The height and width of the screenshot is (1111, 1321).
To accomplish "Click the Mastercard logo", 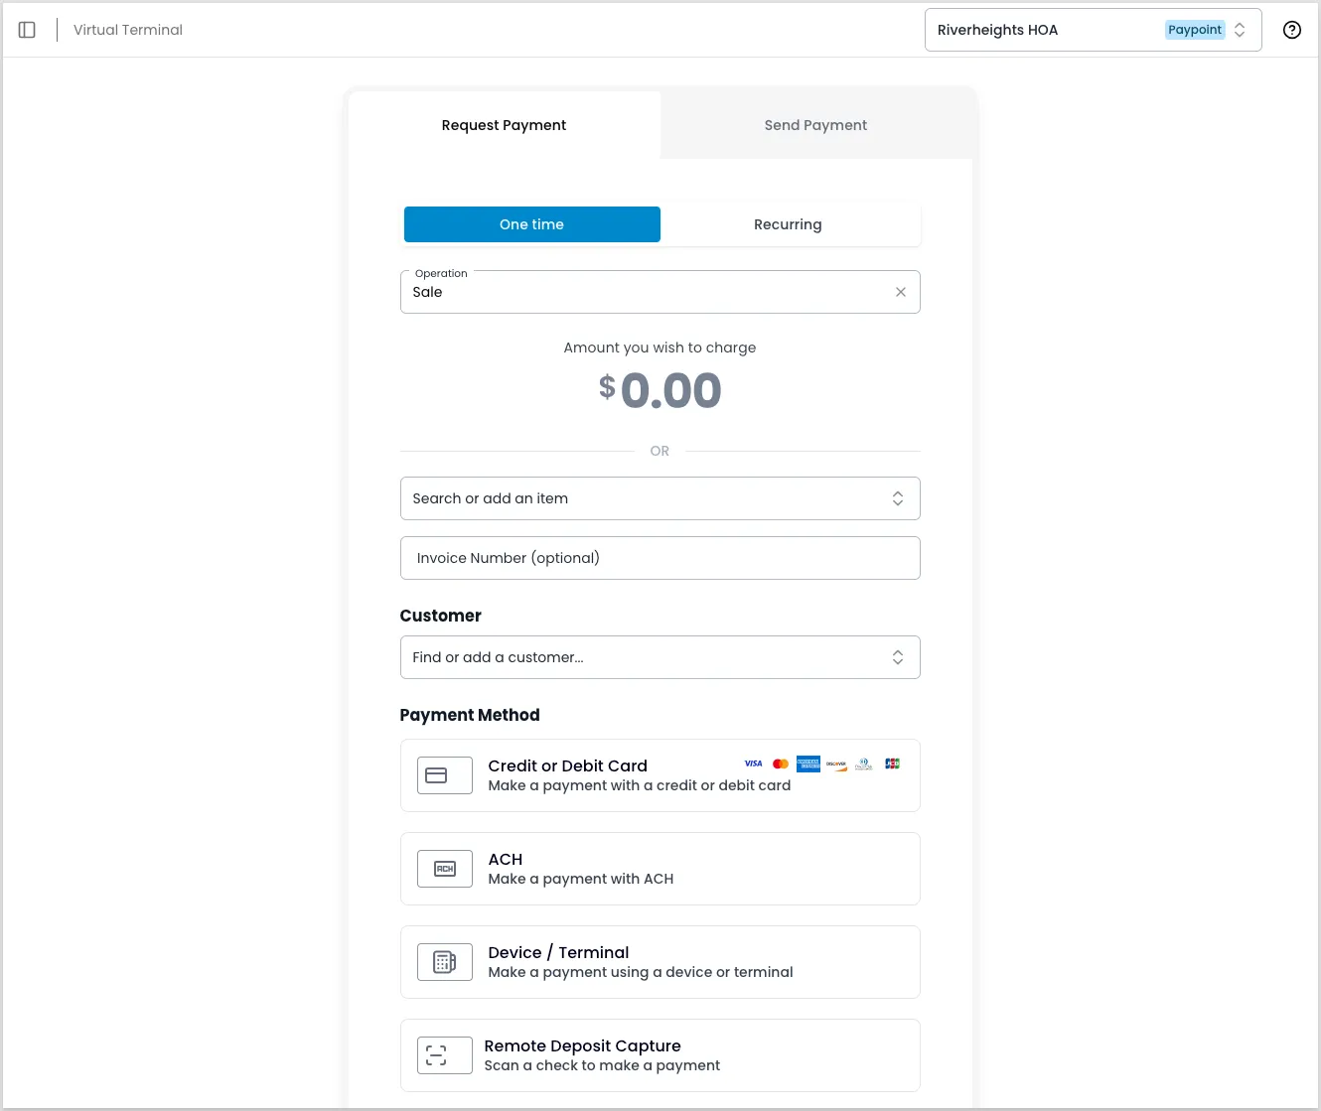I will coord(781,764).
